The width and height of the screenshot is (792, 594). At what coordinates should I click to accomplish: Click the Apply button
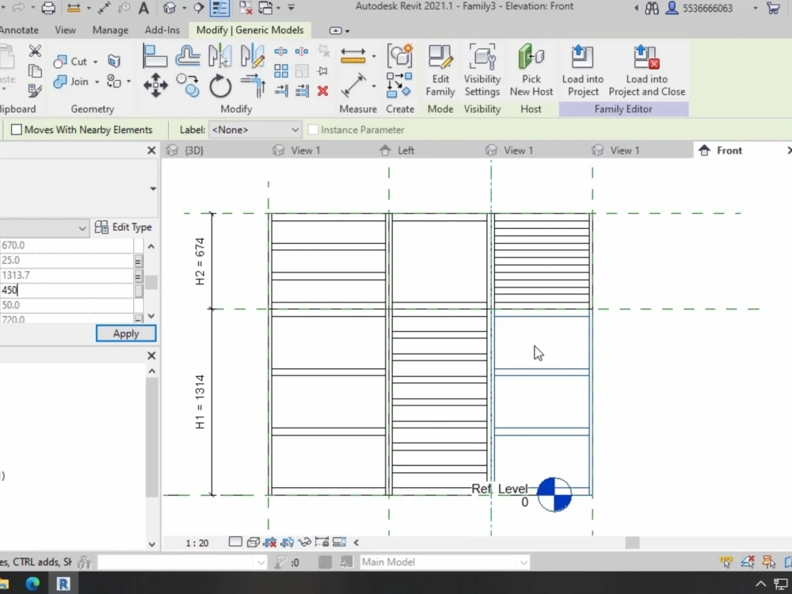[x=125, y=333]
